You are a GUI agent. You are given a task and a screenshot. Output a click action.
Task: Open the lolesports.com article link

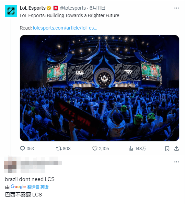pos(65,28)
